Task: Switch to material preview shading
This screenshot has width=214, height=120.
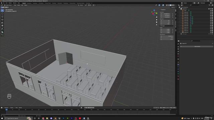Action: point(172,5)
